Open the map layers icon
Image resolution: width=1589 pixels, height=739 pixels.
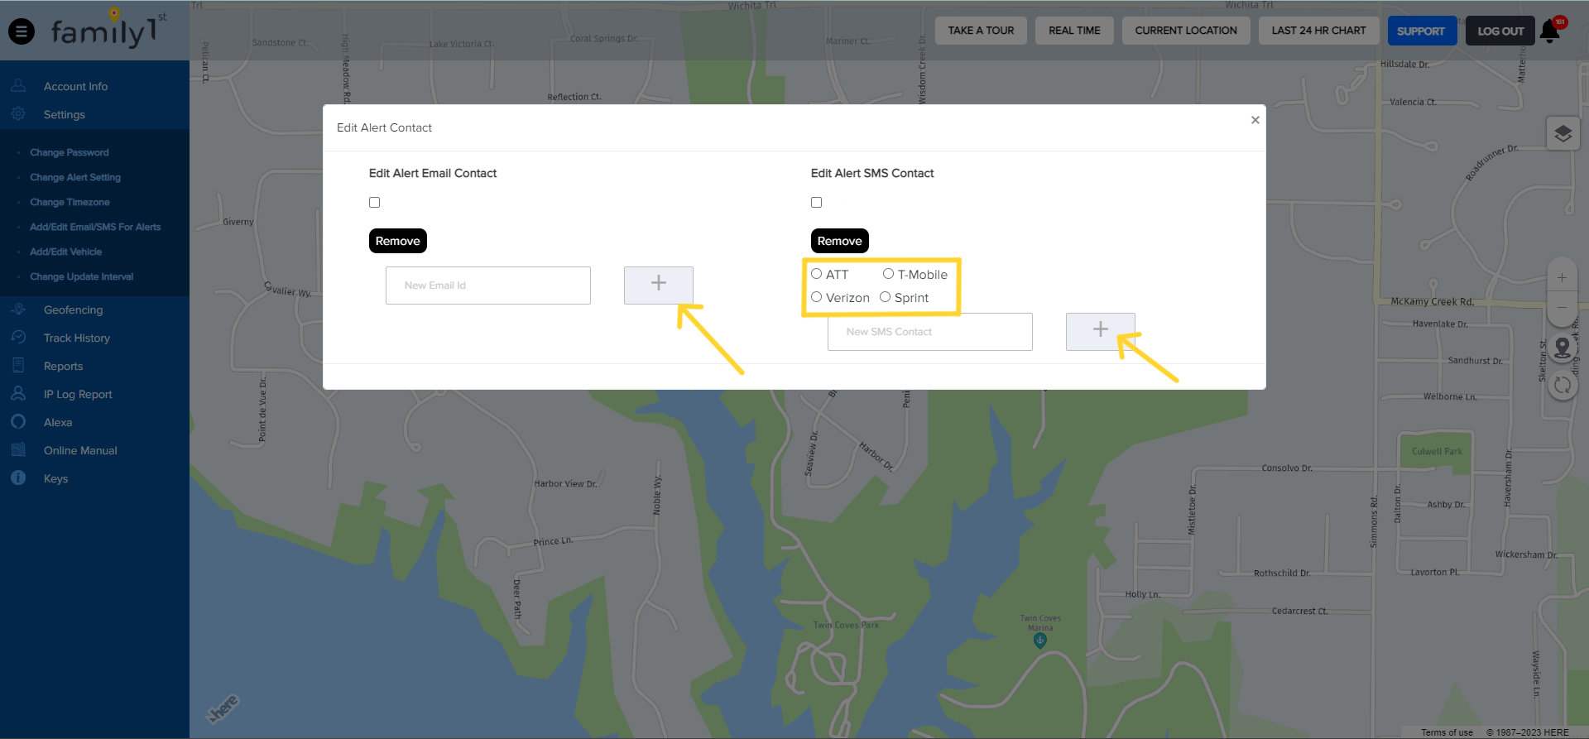click(x=1563, y=133)
